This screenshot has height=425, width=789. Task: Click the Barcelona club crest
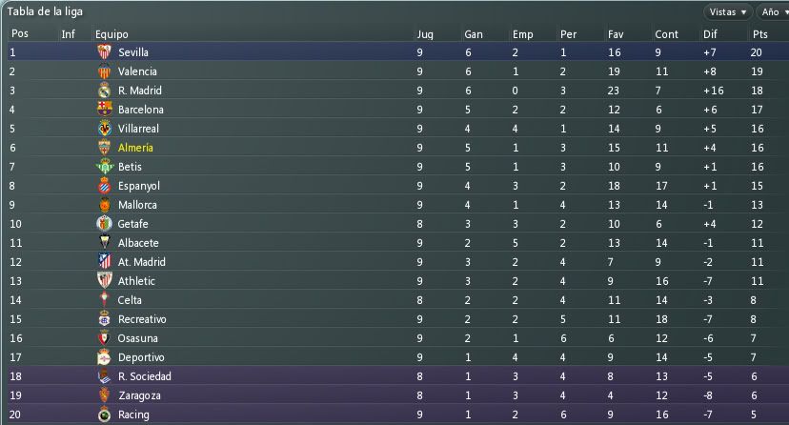click(104, 110)
